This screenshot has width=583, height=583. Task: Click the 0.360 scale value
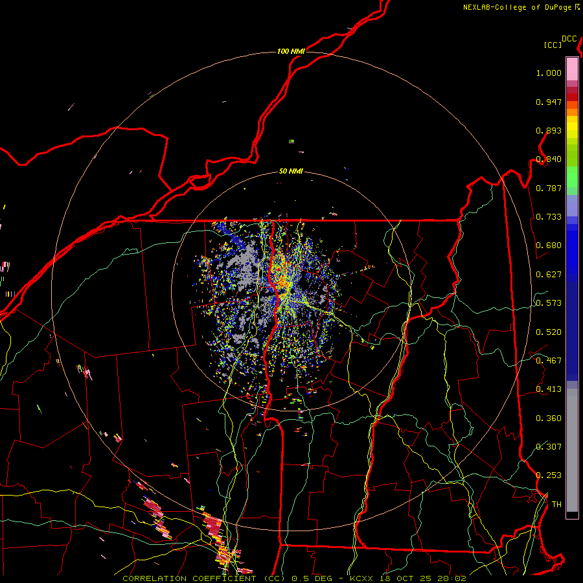[549, 418]
